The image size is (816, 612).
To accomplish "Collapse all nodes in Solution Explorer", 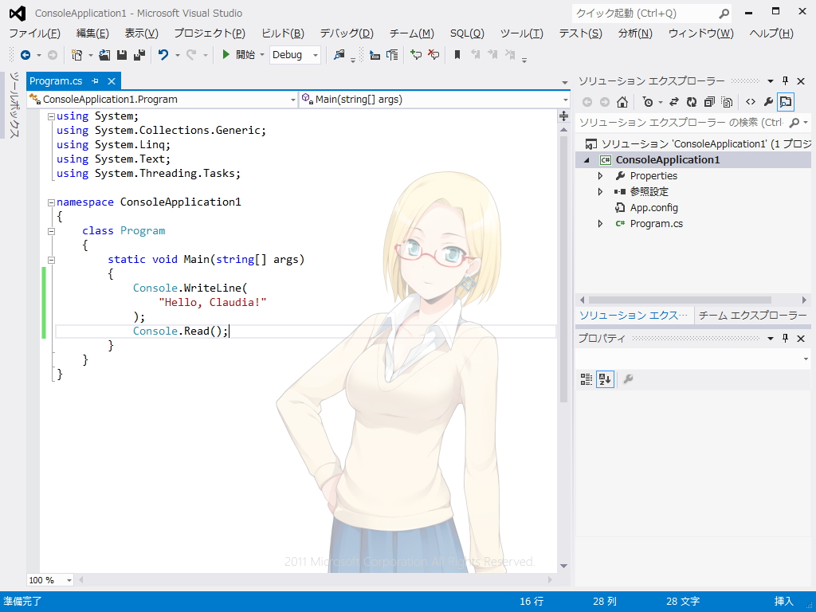I will coord(708,102).
